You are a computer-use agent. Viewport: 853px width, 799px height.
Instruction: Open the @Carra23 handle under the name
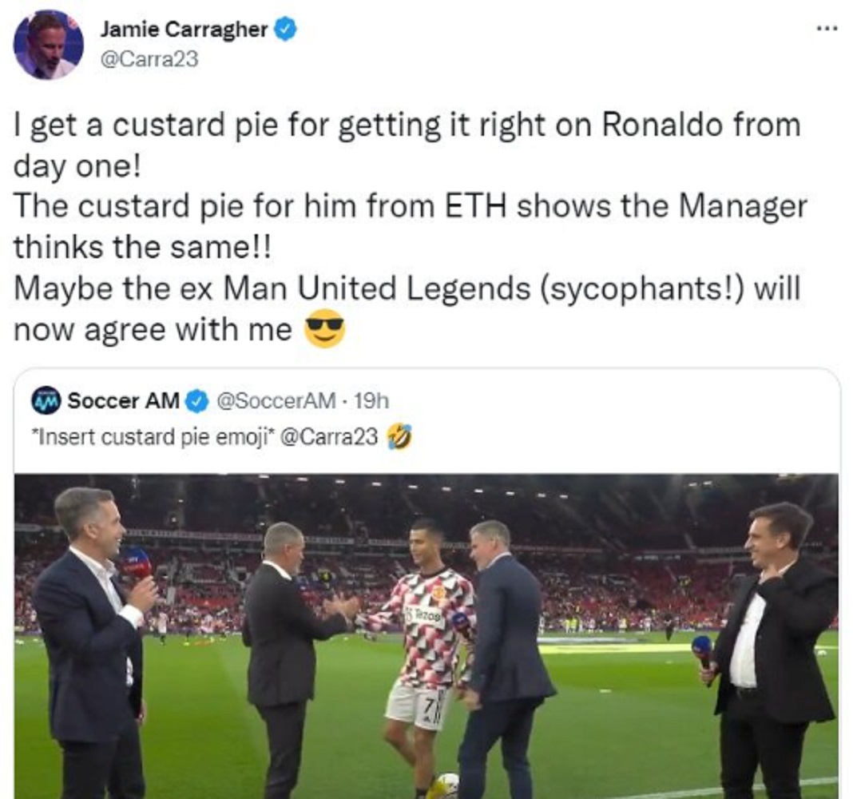click(x=149, y=59)
